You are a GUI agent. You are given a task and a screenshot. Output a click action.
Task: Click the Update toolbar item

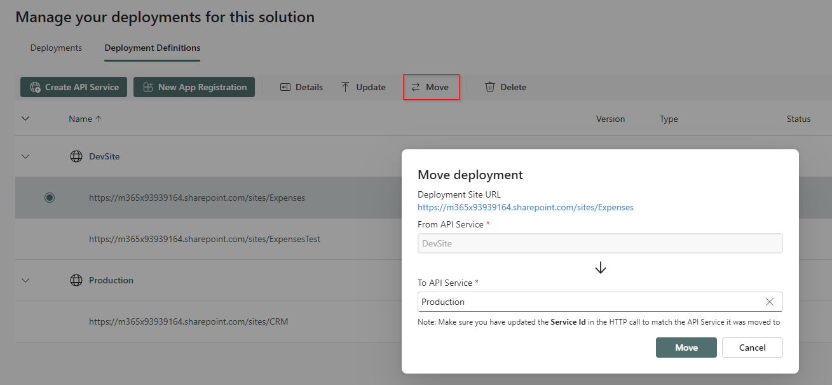363,87
